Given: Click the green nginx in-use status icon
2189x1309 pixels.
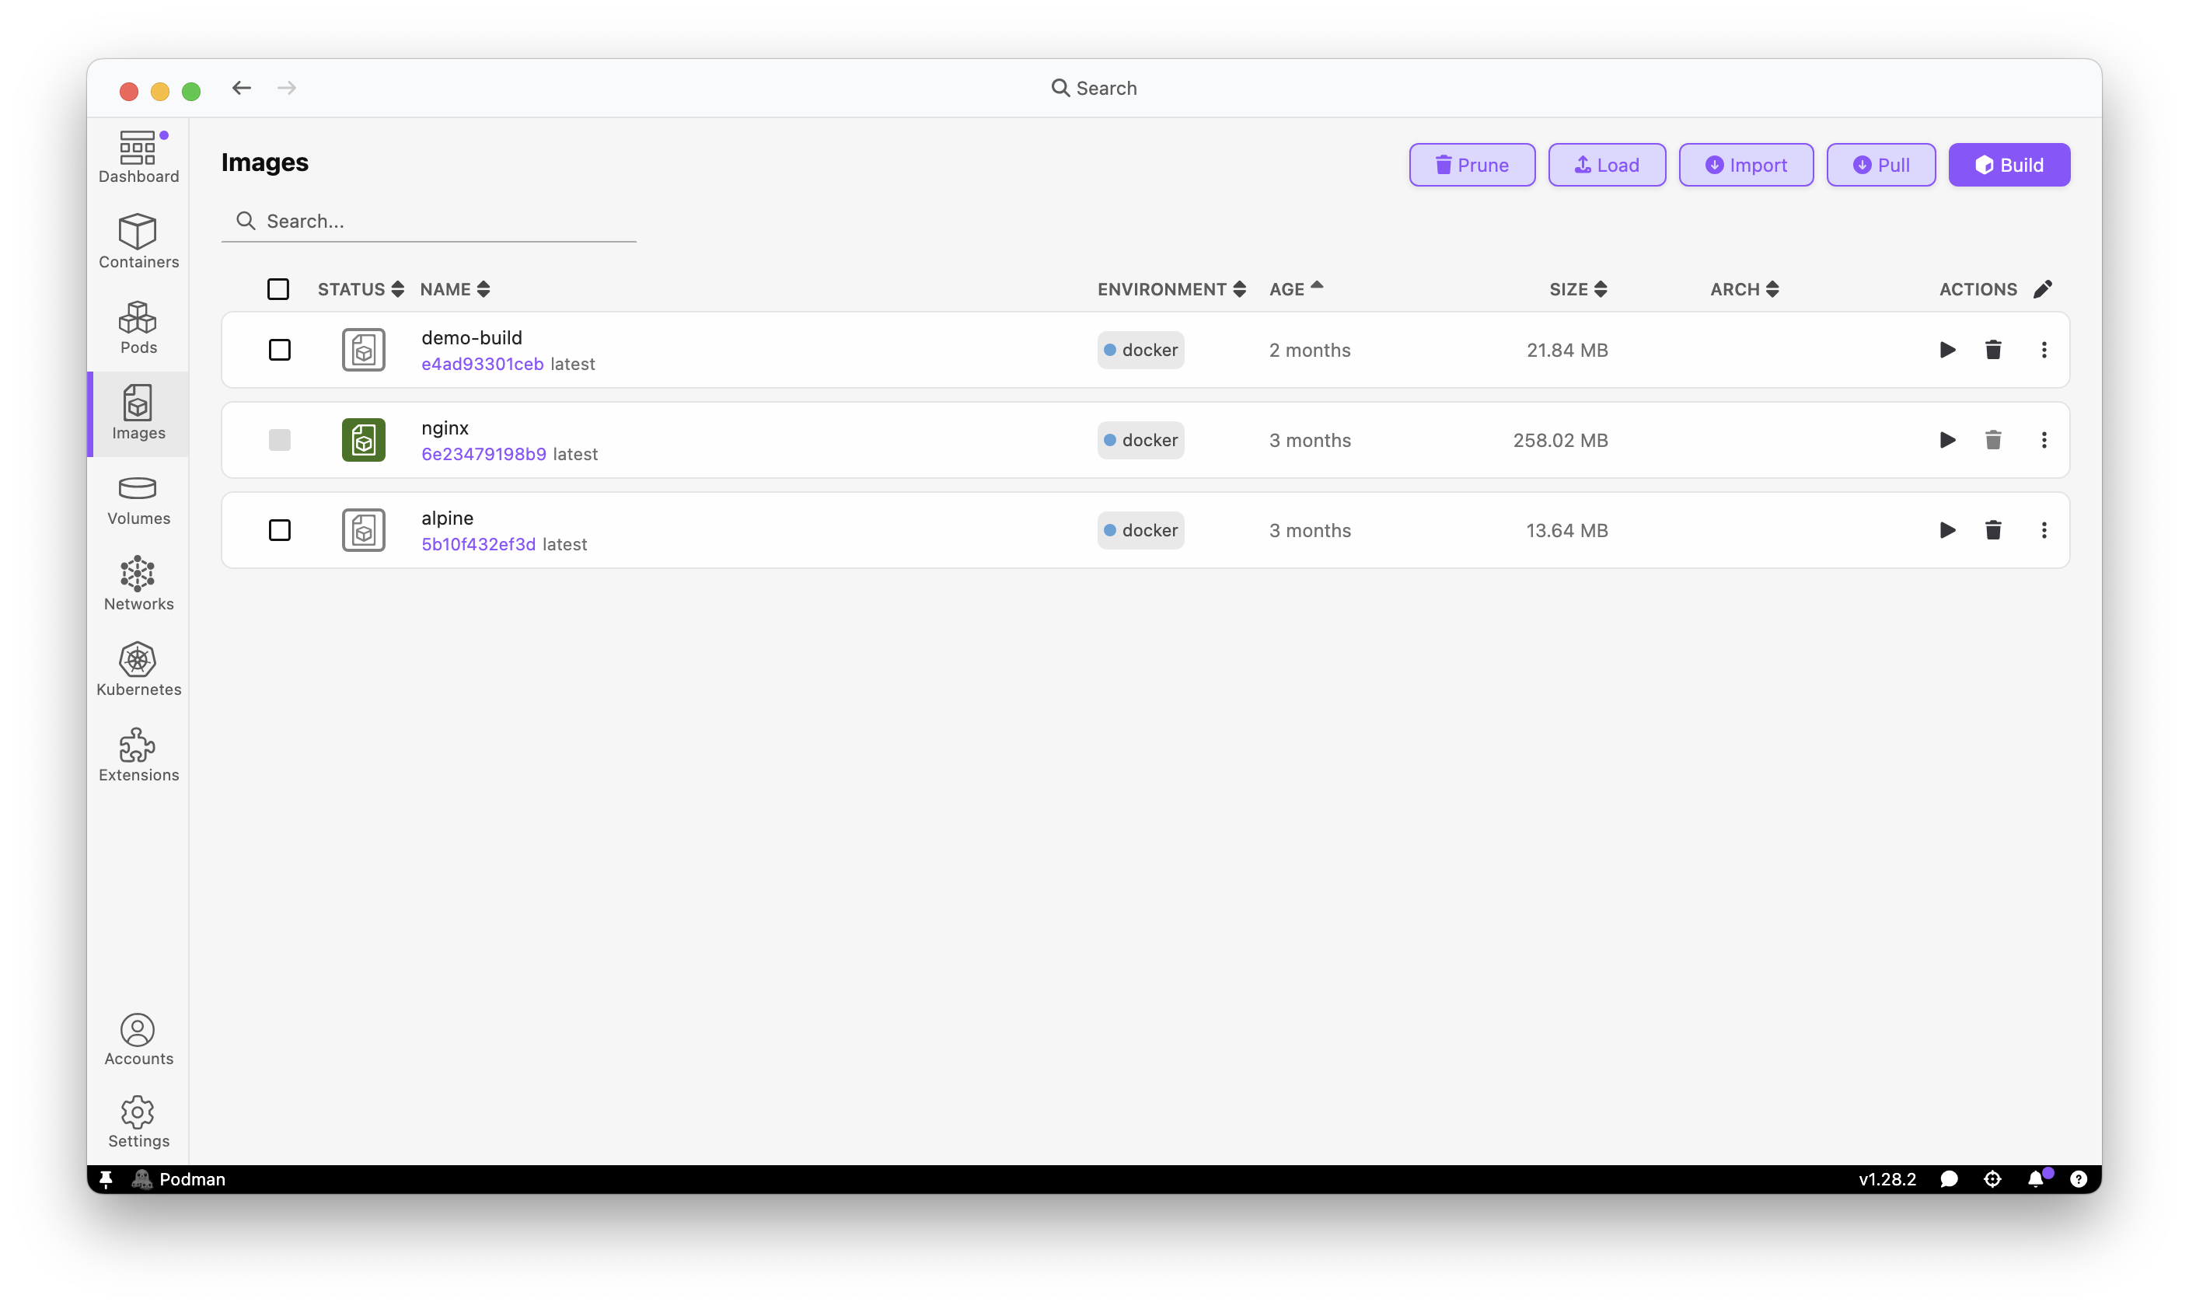Looking at the screenshot, I should click(x=363, y=440).
